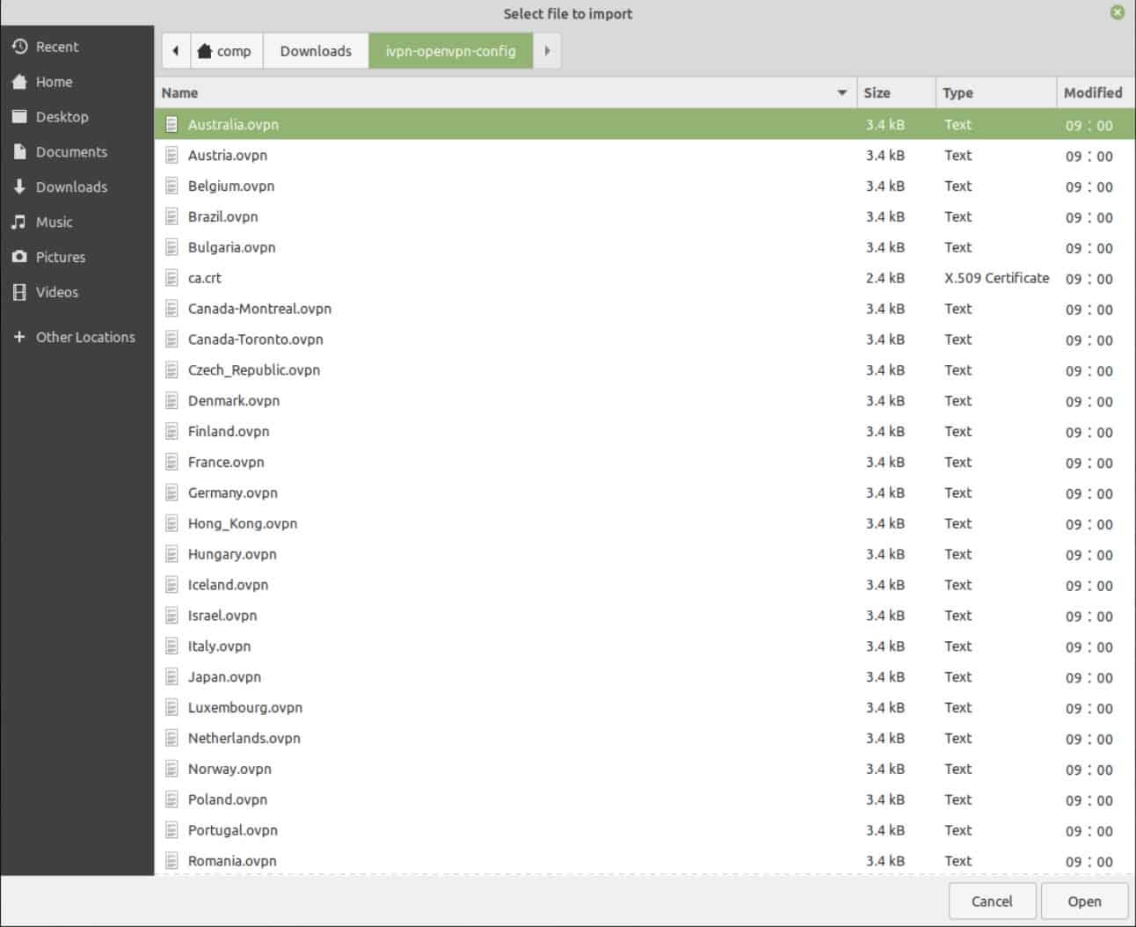The image size is (1136, 927).
Task: Go to the Home folder in the sidebar
Action: pos(76,82)
